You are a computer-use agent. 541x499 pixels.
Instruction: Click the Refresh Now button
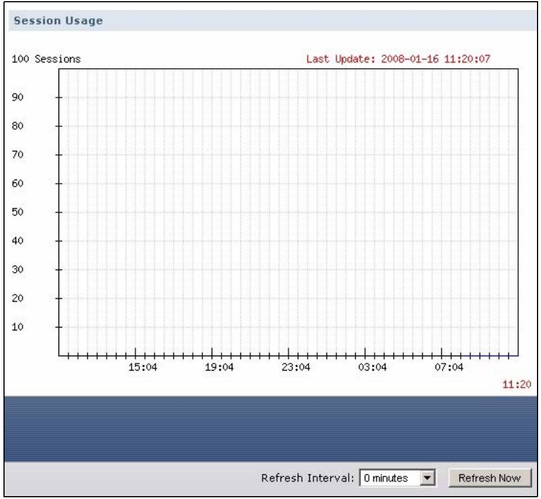pyautogui.click(x=489, y=478)
